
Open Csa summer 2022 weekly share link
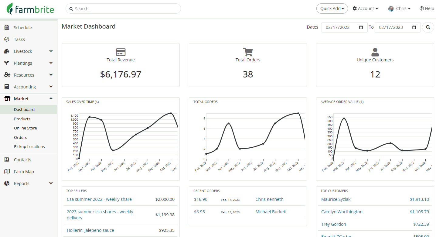pos(99,199)
